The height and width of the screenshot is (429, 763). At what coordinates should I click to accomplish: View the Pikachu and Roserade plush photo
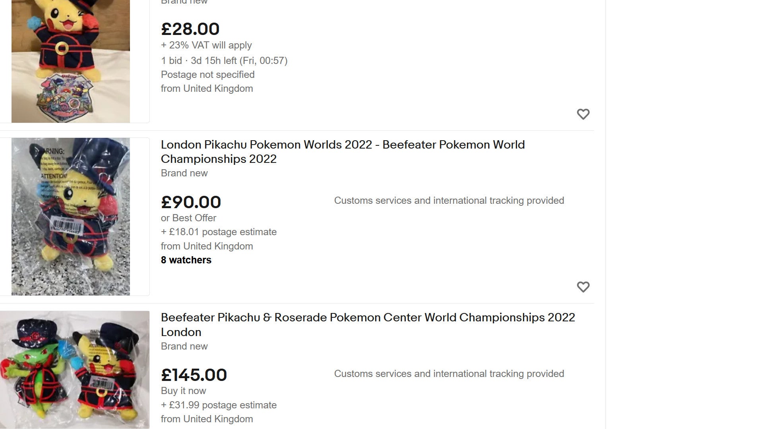[75, 369]
